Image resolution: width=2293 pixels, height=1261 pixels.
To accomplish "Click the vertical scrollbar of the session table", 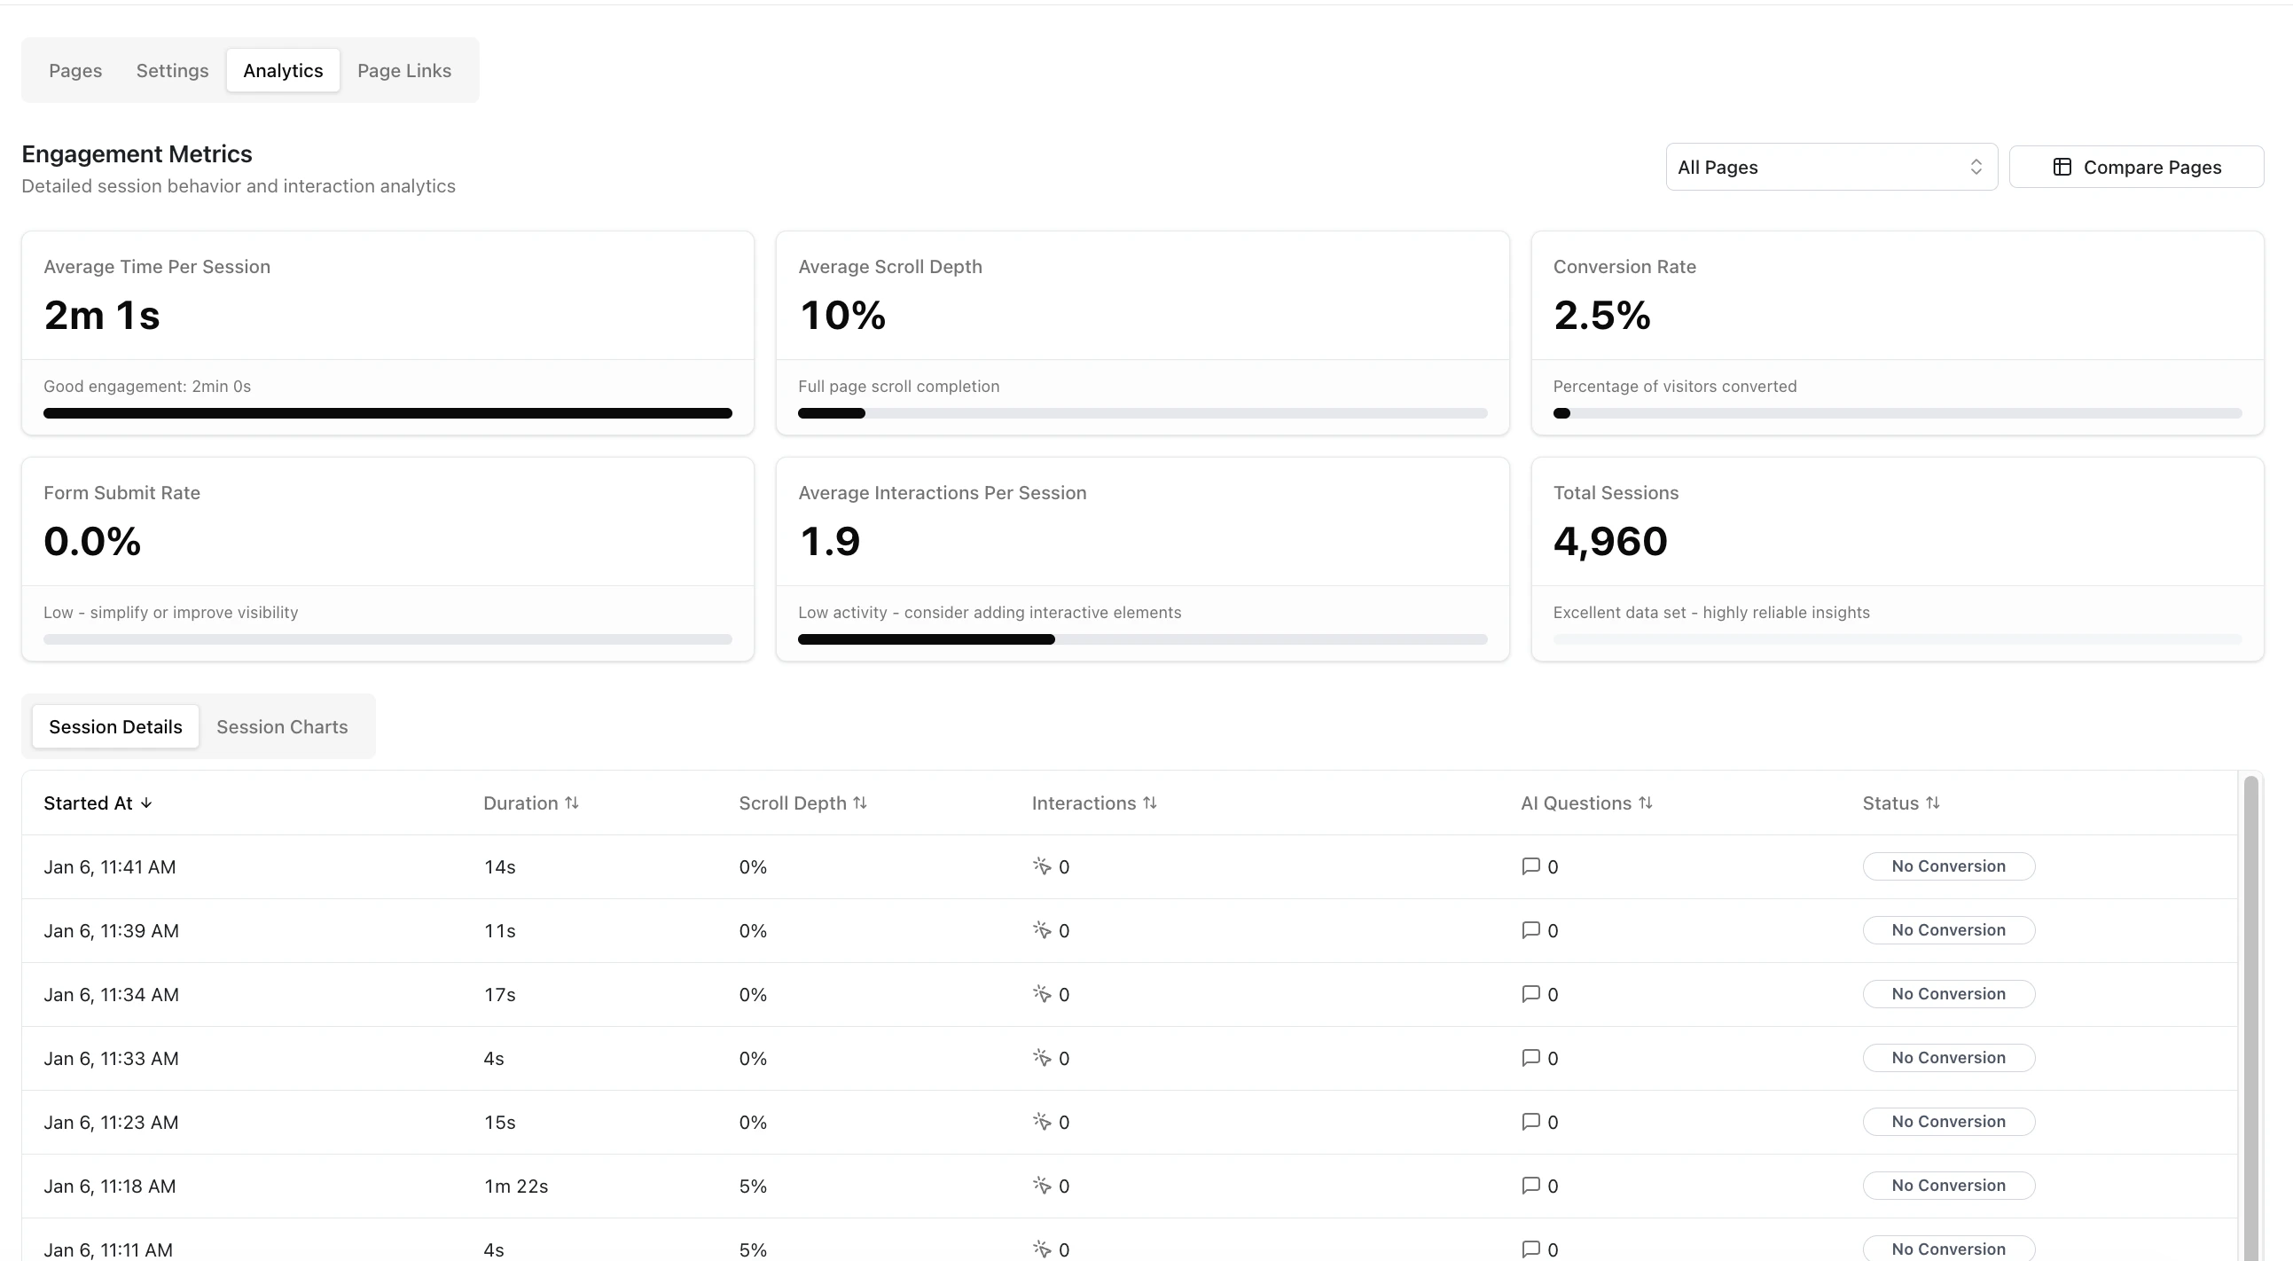I will tap(2251, 979).
